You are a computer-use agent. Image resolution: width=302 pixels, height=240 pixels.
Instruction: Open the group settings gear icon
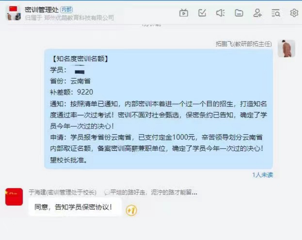pyautogui.click(x=294, y=13)
